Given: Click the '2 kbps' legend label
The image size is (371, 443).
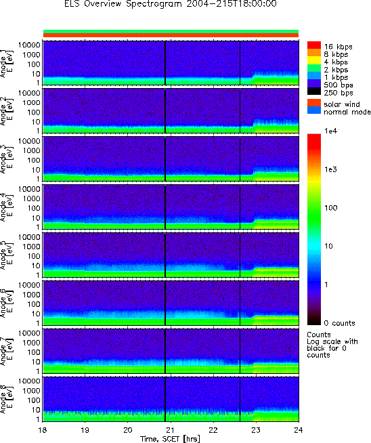Looking at the screenshot, I should [336, 70].
